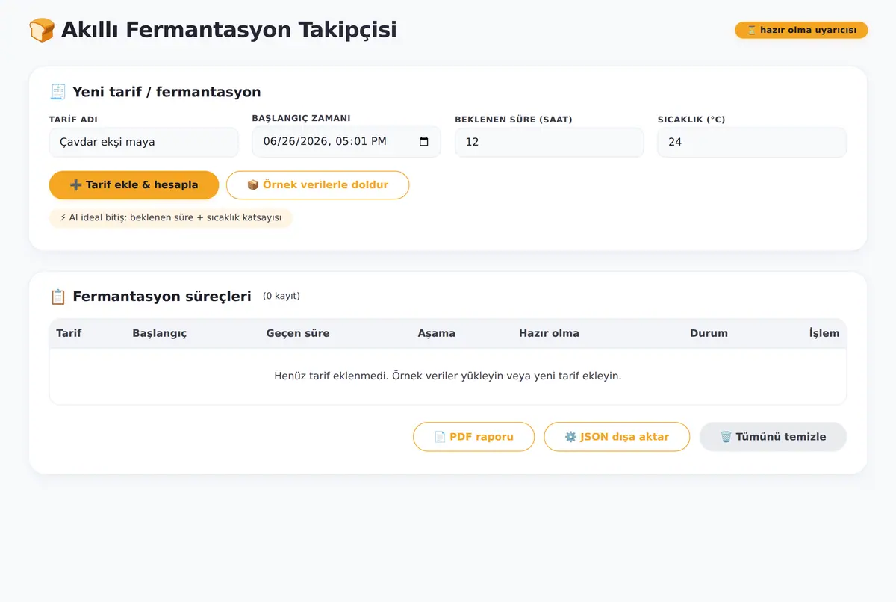Click the 'AI ideal bitiş' hint chip
896x602 pixels.
point(171,218)
